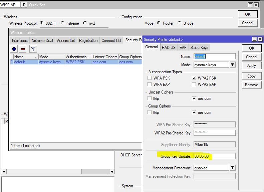Open the EAP tab
264x192 pixels.
pos(183,48)
